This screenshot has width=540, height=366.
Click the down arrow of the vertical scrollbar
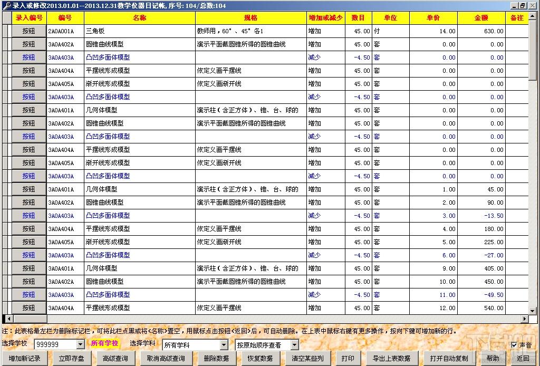pos(533,310)
